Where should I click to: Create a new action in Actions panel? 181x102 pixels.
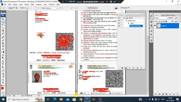pyautogui.click(x=137, y=68)
